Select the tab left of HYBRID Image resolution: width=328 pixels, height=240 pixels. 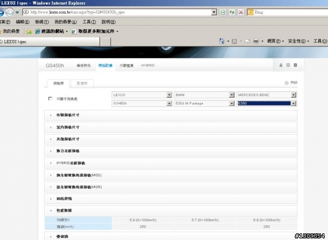(127, 66)
